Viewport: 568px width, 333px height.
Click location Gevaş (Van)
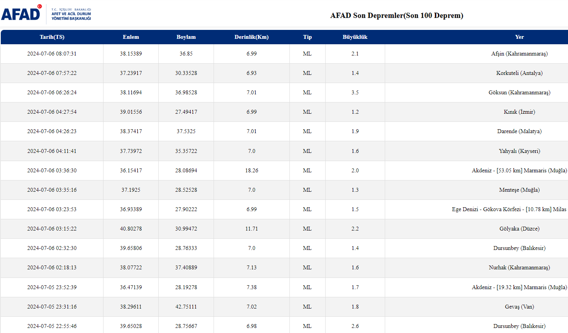coord(519,307)
